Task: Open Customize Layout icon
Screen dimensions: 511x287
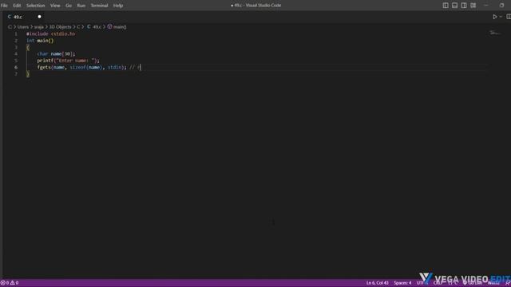Action: click(473, 6)
